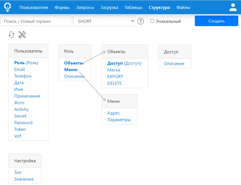This screenshot has height=185, width=241.
Task: Select the Token field link
Action: 20,129
